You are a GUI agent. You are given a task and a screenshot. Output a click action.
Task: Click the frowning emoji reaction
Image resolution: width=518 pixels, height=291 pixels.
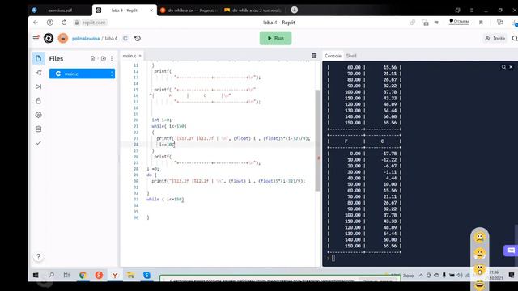480,237
